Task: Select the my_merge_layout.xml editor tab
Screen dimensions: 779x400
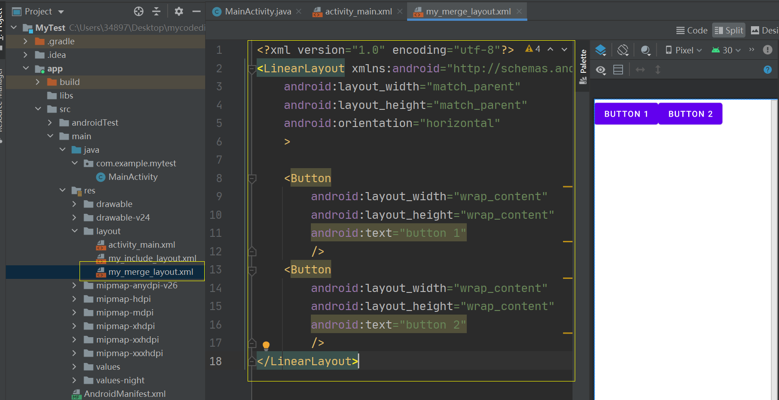Action: click(x=468, y=11)
